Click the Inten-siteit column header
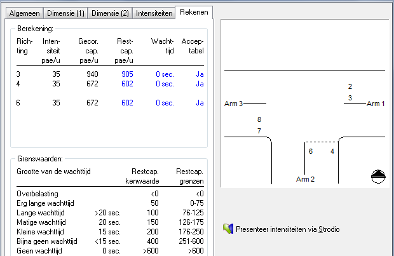The width and height of the screenshot is (394, 256). coord(51,51)
